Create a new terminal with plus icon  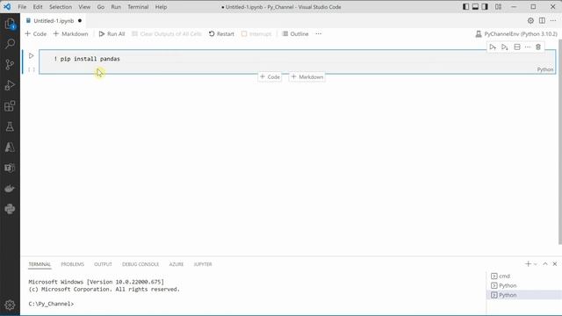[528, 264]
